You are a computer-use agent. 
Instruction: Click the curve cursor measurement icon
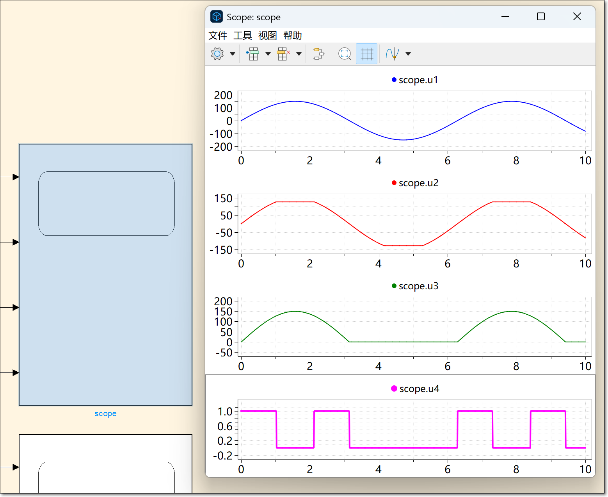393,54
